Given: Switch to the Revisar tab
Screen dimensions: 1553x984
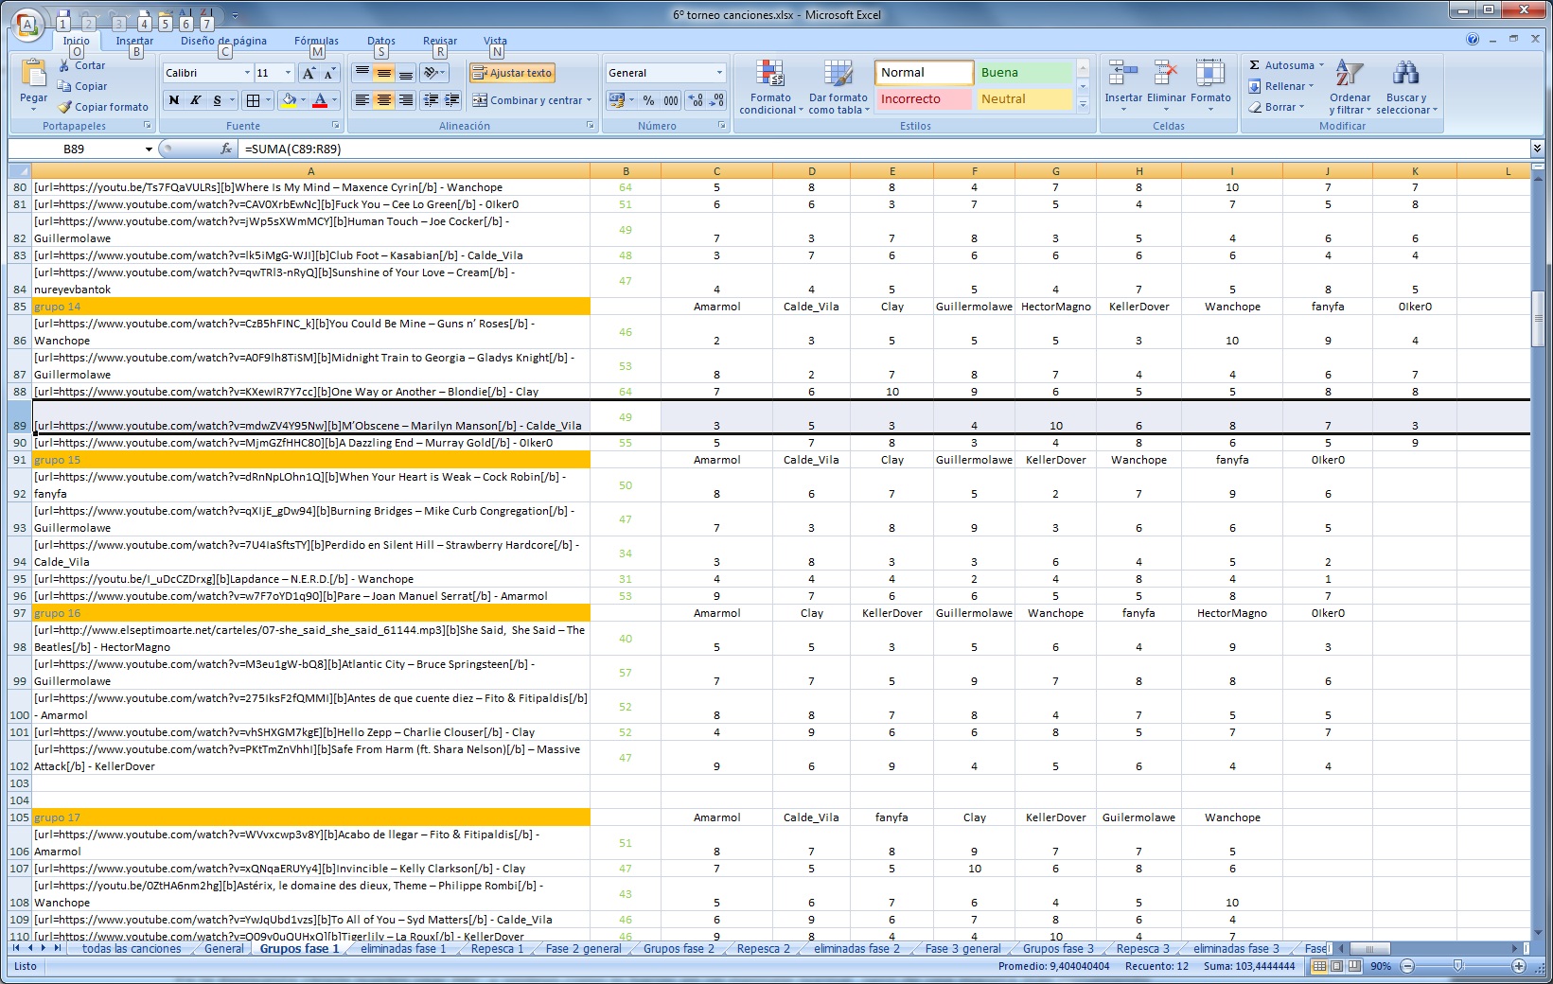Looking at the screenshot, I should coord(440,41).
